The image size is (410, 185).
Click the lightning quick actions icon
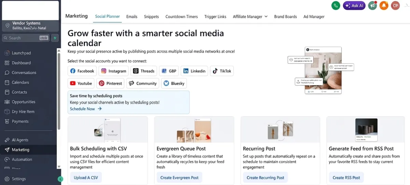55,38
